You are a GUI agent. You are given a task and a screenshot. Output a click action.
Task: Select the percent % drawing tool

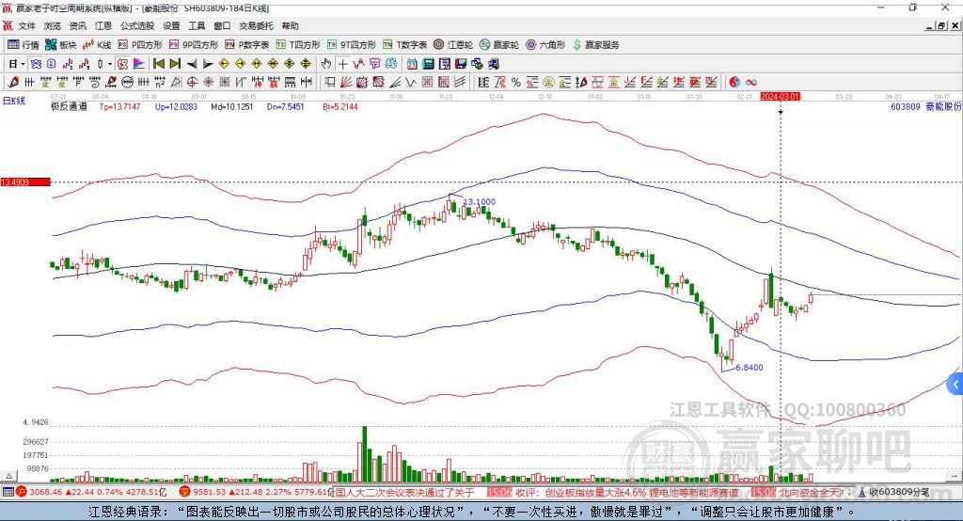pos(516,83)
